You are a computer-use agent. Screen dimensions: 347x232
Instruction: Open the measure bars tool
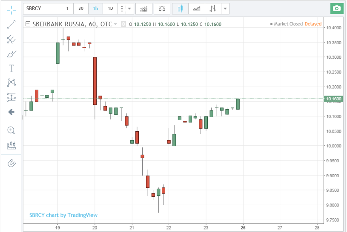[11, 145]
